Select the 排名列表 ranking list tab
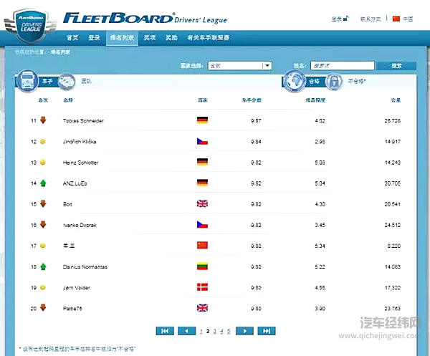This screenshot has width=430, height=356. pyautogui.click(x=120, y=37)
